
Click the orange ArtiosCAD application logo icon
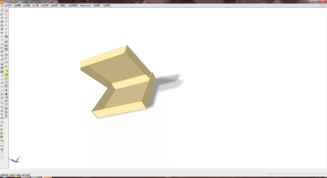coord(2,5)
